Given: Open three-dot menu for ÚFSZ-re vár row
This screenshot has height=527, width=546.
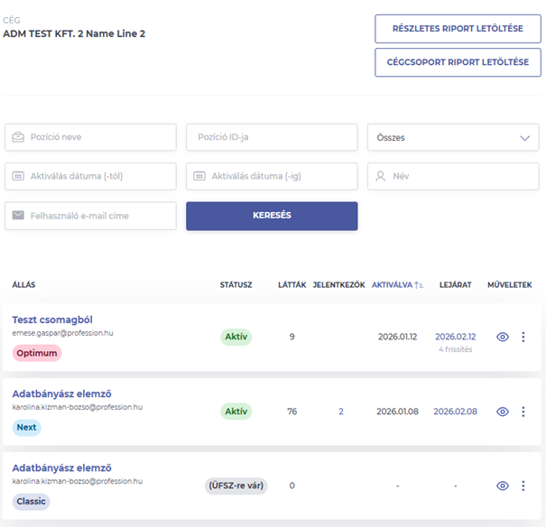Looking at the screenshot, I should [x=523, y=485].
